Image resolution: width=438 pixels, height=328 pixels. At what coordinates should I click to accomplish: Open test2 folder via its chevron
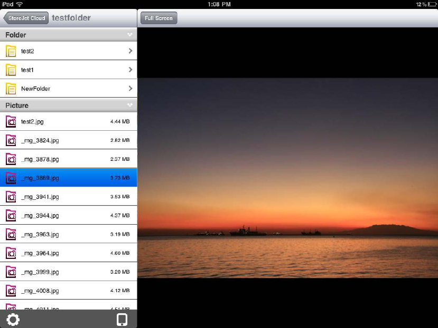pyautogui.click(x=131, y=51)
